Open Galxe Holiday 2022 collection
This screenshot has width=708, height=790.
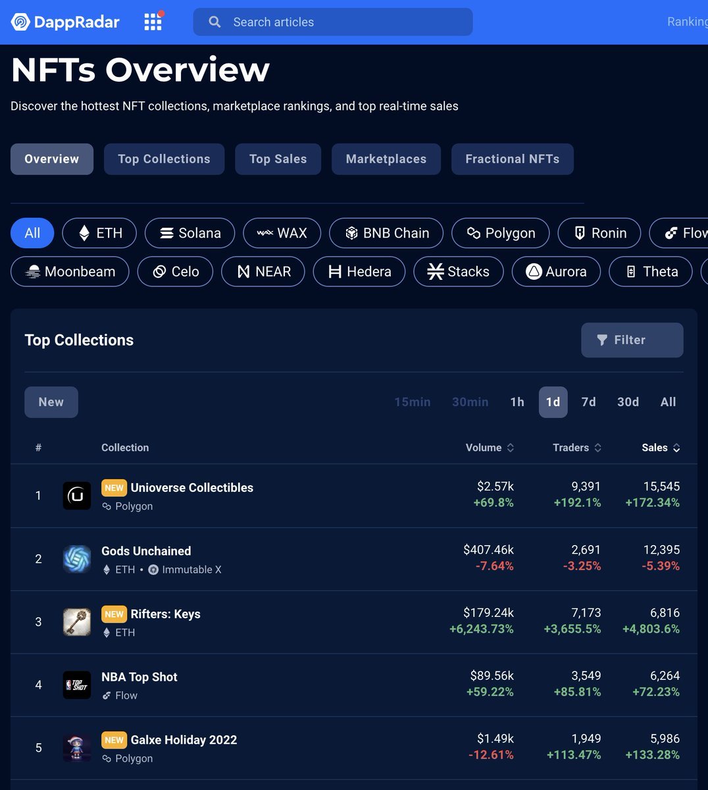coord(184,740)
